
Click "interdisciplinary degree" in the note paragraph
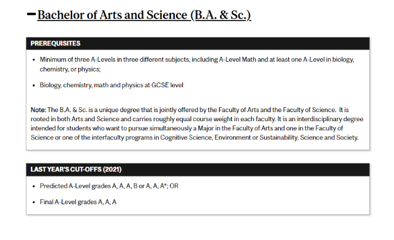(330, 119)
